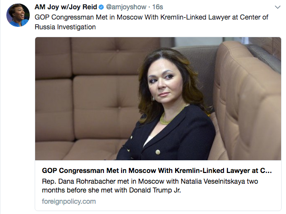Visit the @amjoyshow handle link
The image size is (286, 214).
tap(126, 7)
